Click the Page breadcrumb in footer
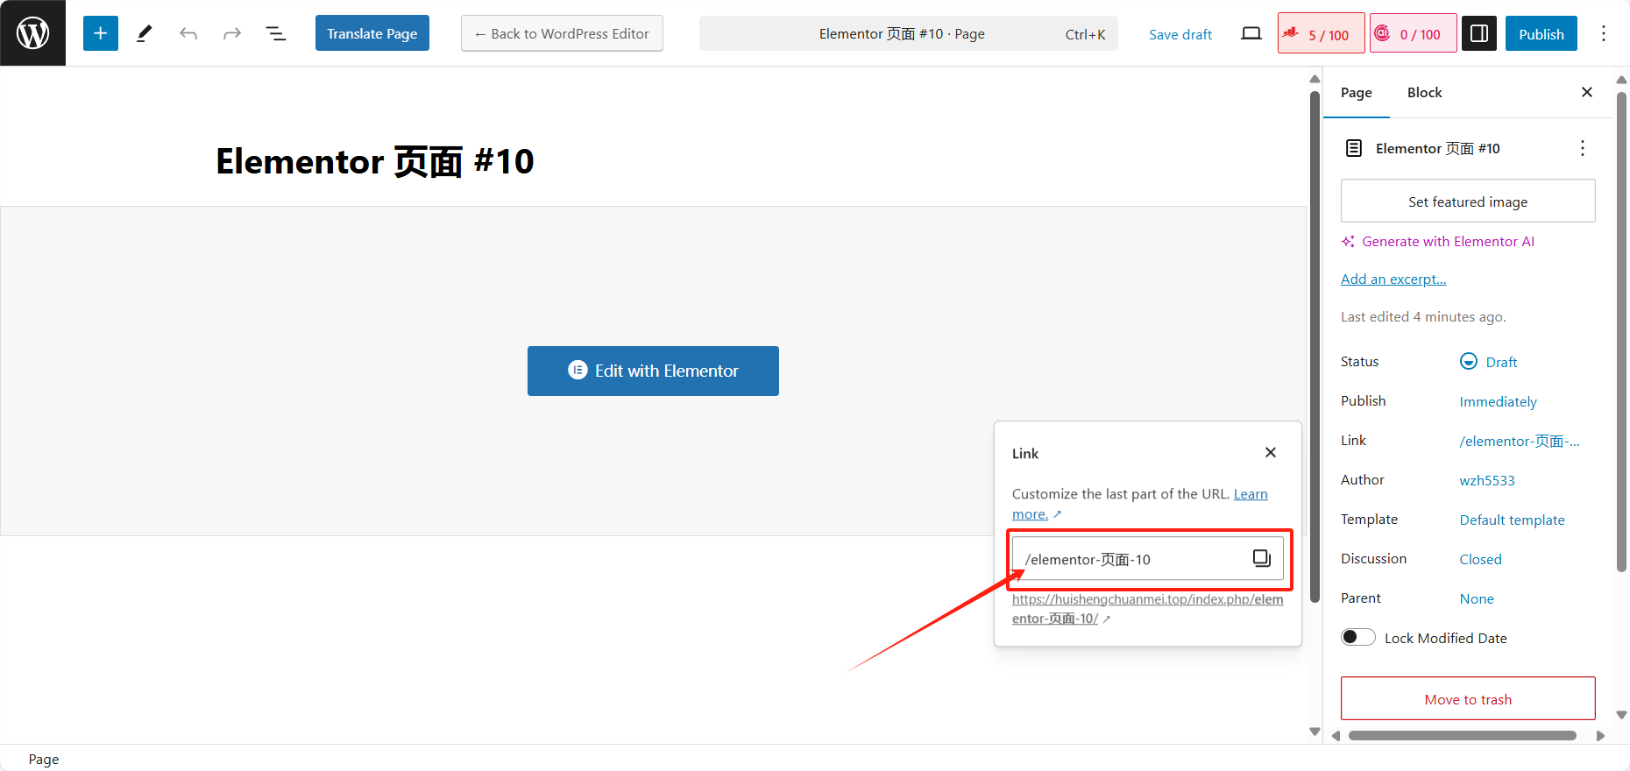 coord(44,760)
